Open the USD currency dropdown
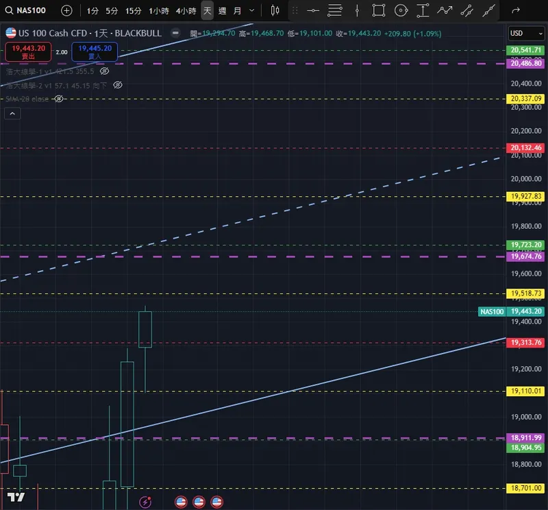The height and width of the screenshot is (510, 548). 526,33
